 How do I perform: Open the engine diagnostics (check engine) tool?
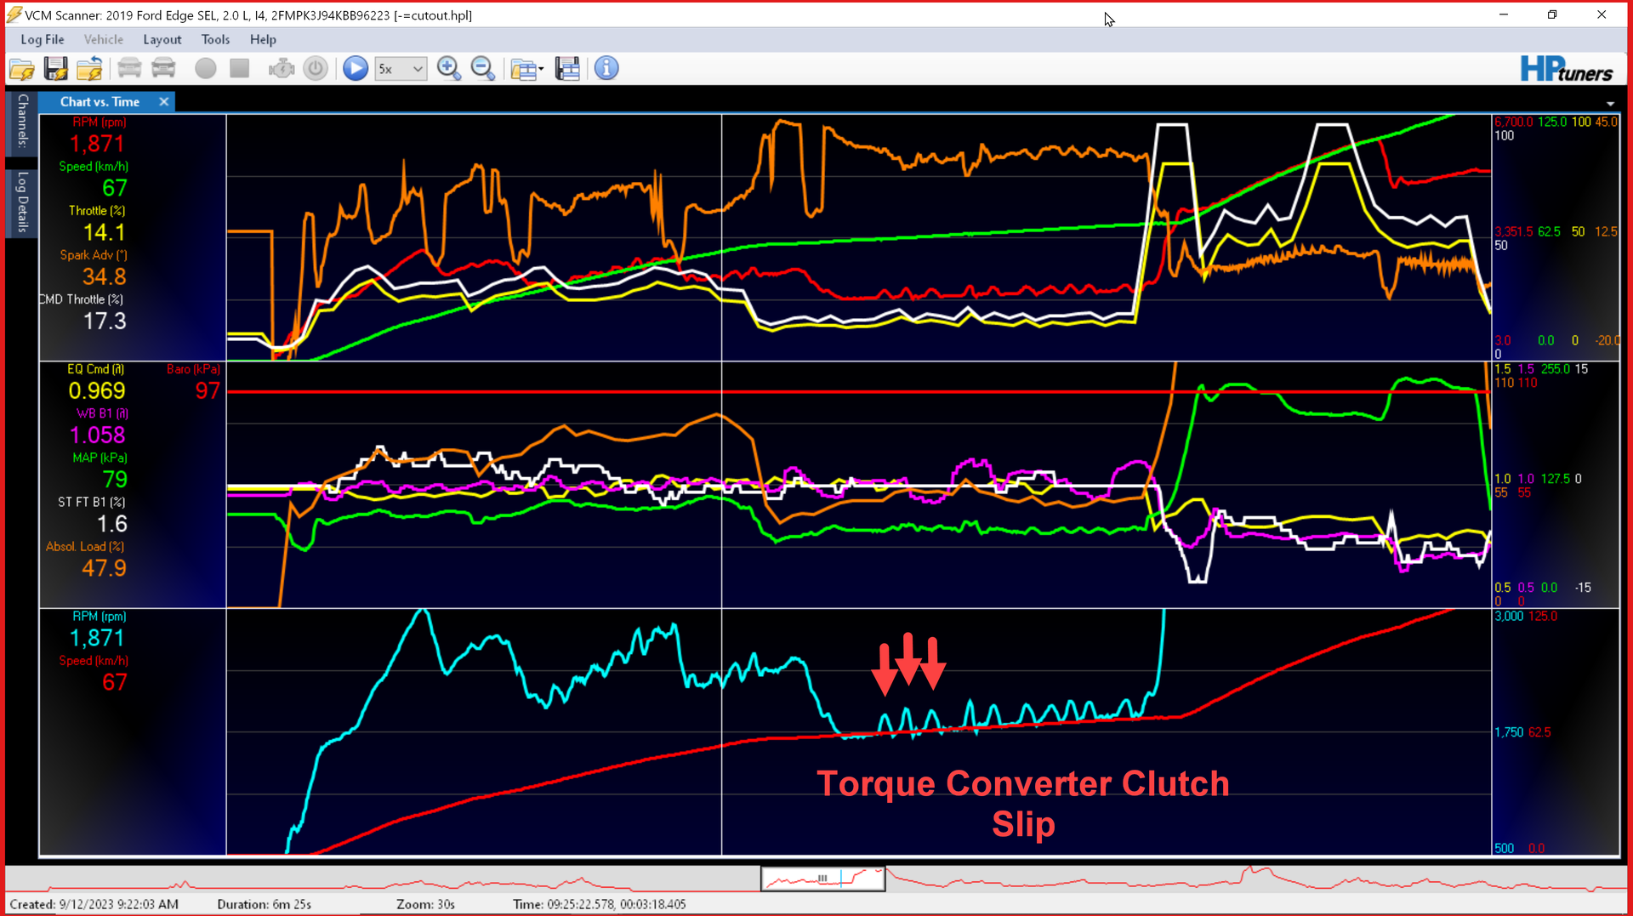[282, 68]
